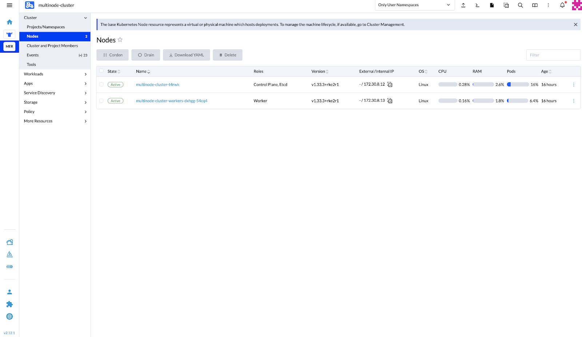The height and width of the screenshot is (337, 582).
Task: Open the hamburger navigation menu
Action: click(x=9, y=5)
